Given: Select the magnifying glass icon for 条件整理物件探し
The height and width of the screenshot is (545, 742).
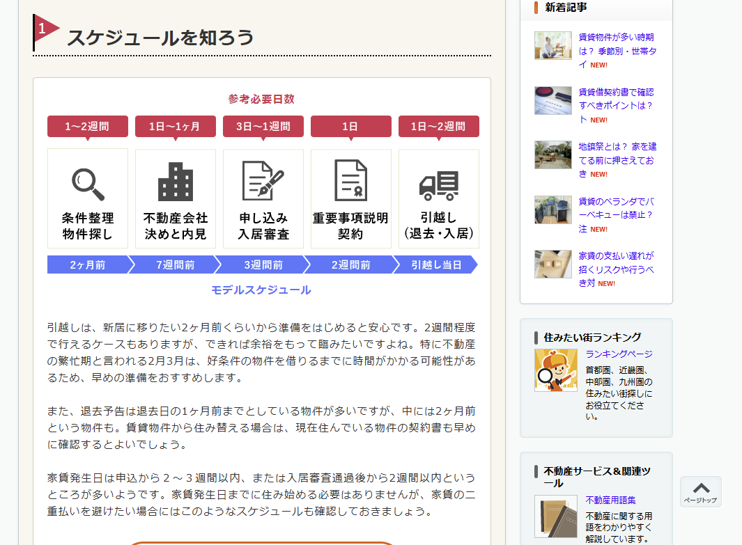Looking at the screenshot, I should (x=87, y=182).
